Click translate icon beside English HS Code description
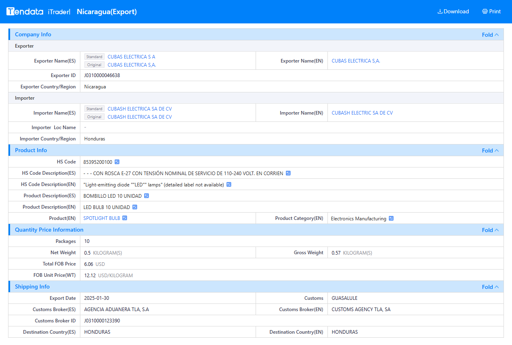Viewport: 512px width, 345px height. tap(229, 184)
